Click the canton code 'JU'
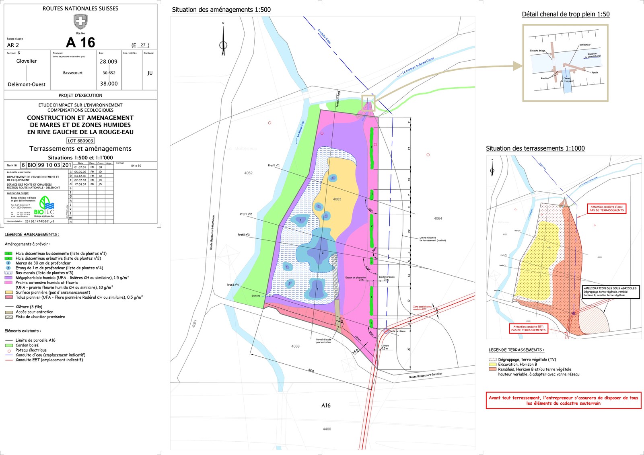The image size is (644, 455). tap(150, 73)
